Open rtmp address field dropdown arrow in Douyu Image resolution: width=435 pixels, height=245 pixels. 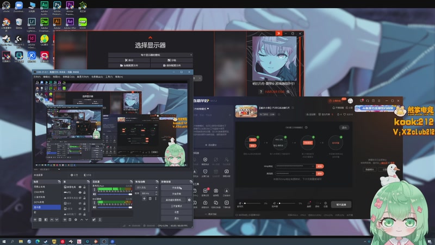[313, 166]
